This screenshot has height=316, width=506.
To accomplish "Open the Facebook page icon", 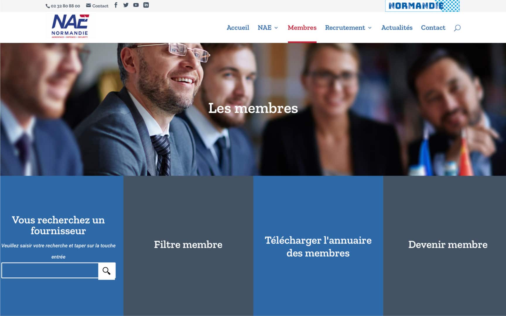I will pyautogui.click(x=116, y=5).
